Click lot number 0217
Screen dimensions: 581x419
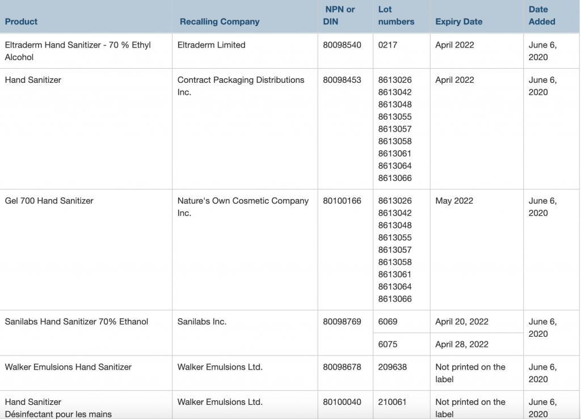coord(388,45)
